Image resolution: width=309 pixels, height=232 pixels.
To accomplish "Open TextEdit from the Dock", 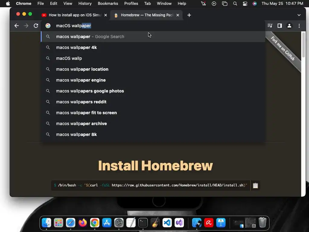I will click(131, 223).
